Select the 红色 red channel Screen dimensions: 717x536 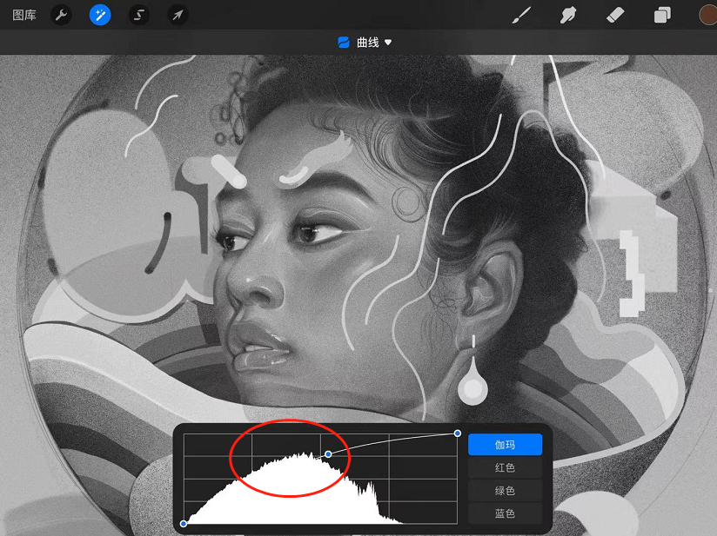click(x=505, y=468)
